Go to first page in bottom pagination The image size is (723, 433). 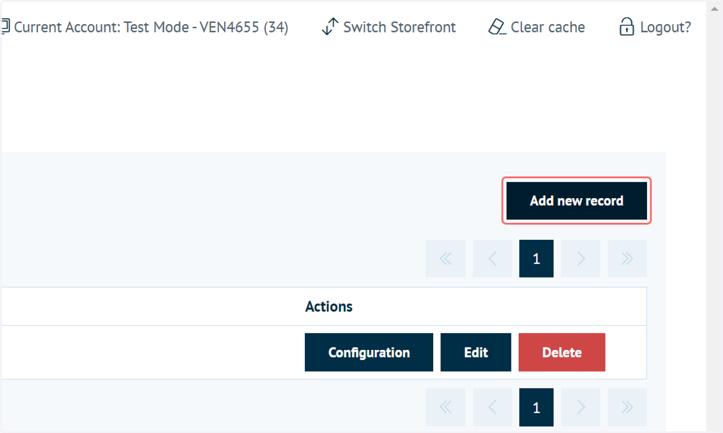click(x=445, y=408)
